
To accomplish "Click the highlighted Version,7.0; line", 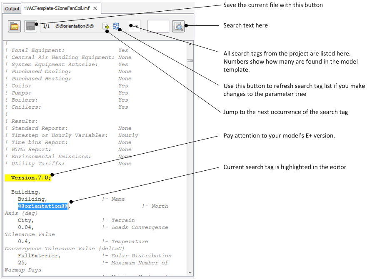I will tap(28, 178).
